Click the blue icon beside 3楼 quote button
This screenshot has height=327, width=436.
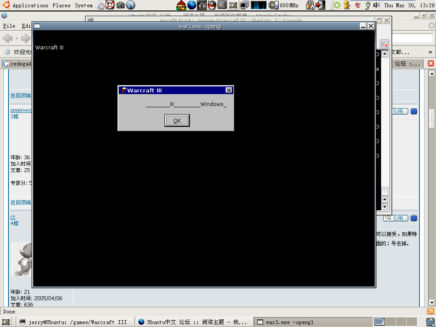pyautogui.click(x=414, y=111)
